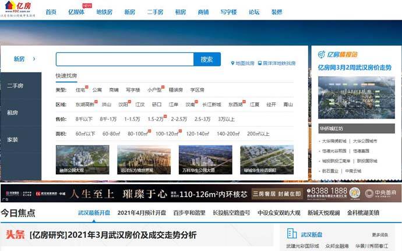Select the 武汉最新开盘 tab
The height and width of the screenshot is (251, 402).
(x=94, y=213)
